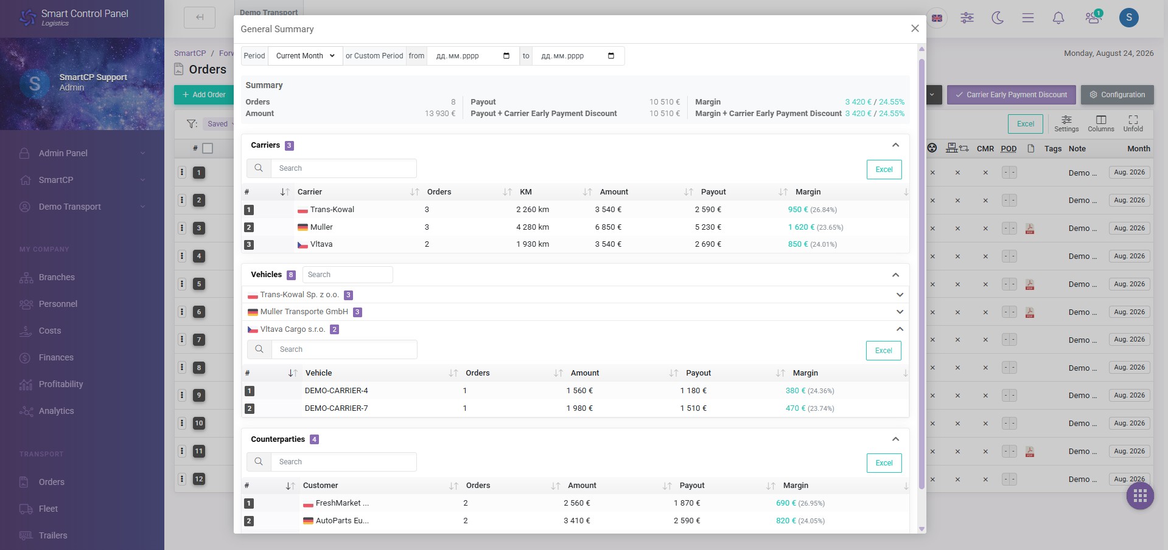Click the Carriers search field
1168x550 pixels.
point(343,168)
